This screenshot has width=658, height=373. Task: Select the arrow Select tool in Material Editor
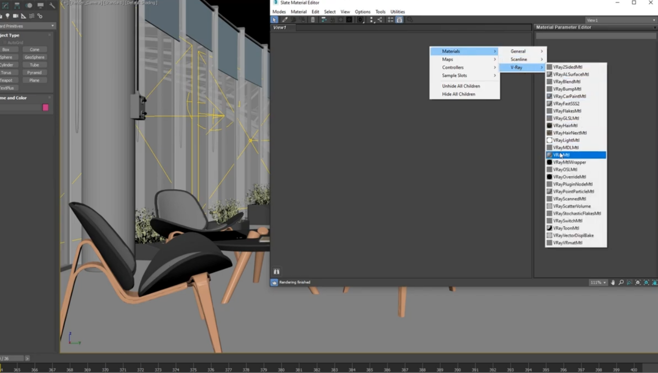coord(274,20)
